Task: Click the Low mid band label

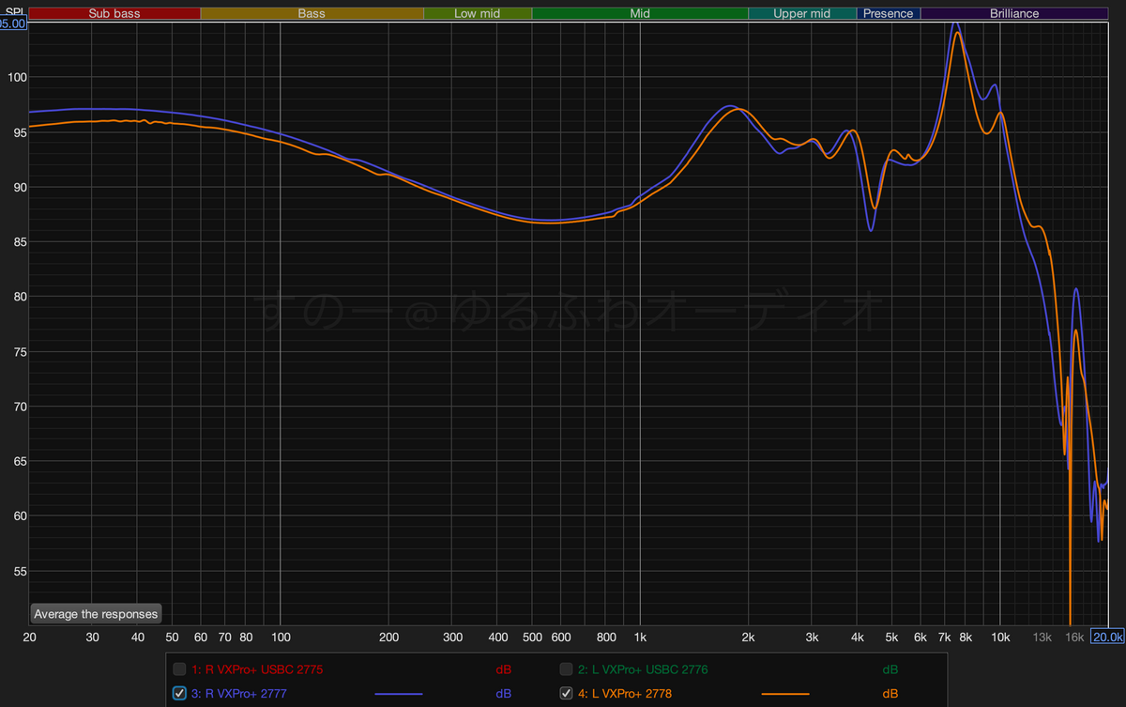Action: click(478, 13)
